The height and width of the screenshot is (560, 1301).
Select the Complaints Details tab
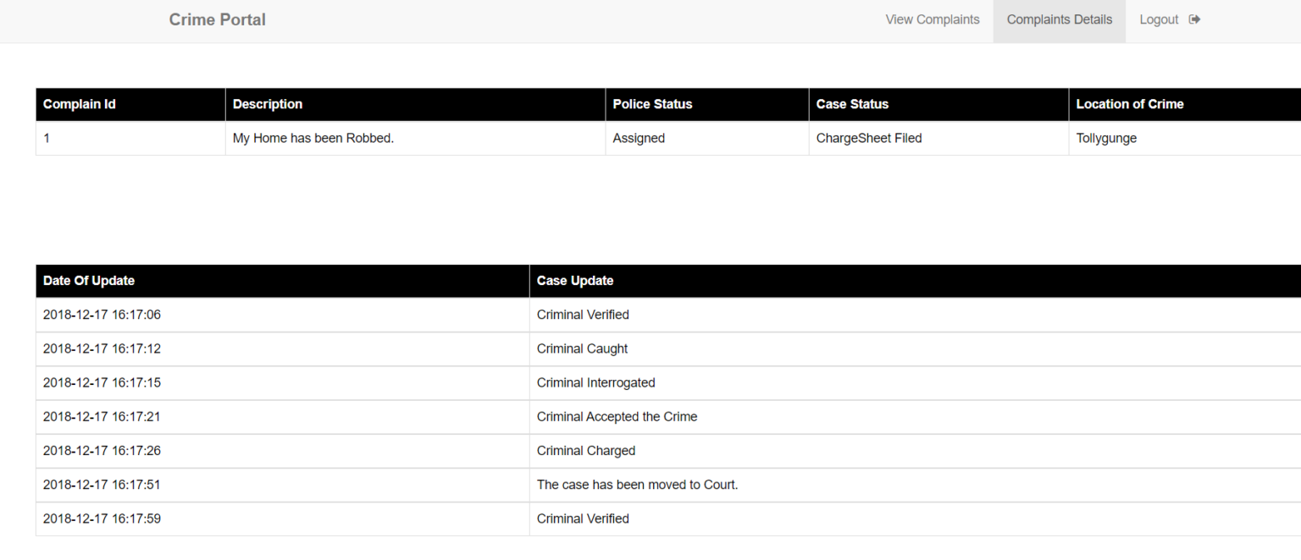click(x=1059, y=19)
